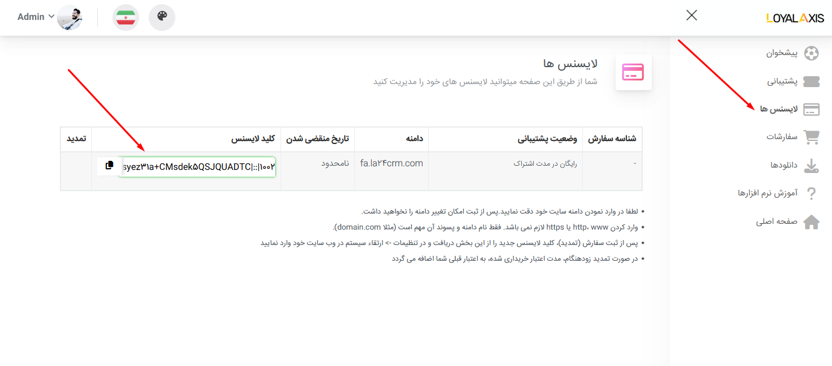
Task: Click the shopping cart orders icon
Action: (811, 137)
